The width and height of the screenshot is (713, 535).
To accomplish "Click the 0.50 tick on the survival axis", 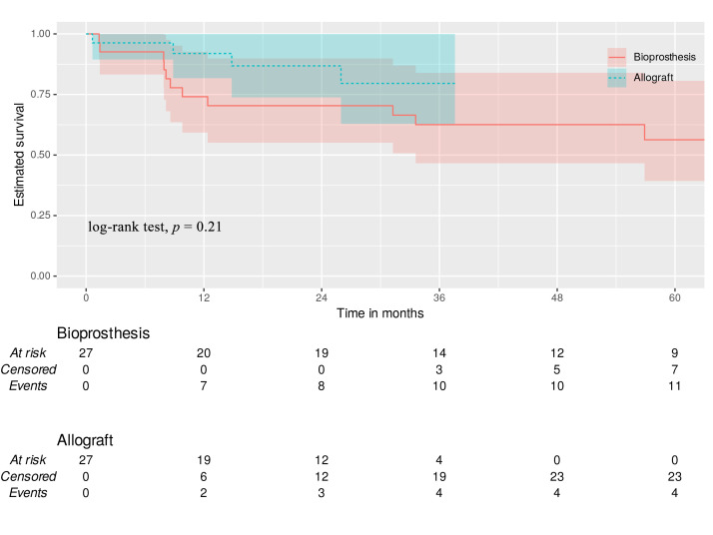I will 45,155.
